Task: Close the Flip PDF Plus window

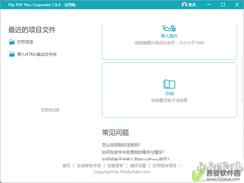Action: tap(237, 4)
